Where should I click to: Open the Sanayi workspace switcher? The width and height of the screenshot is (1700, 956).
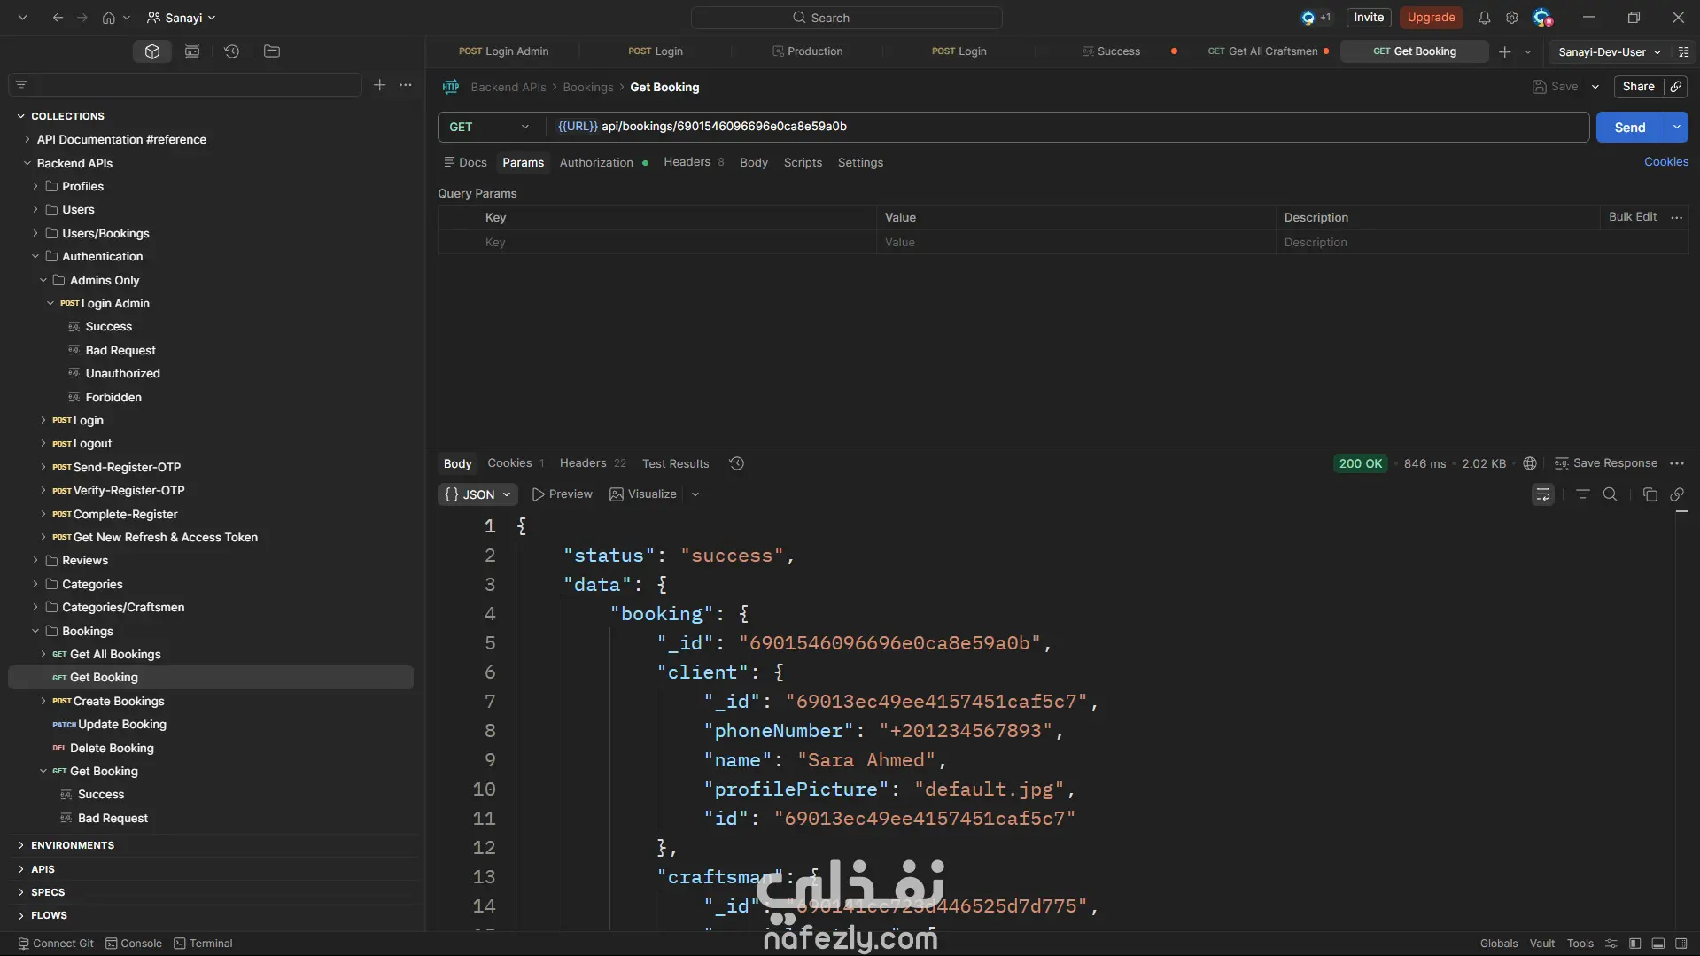[x=182, y=18]
